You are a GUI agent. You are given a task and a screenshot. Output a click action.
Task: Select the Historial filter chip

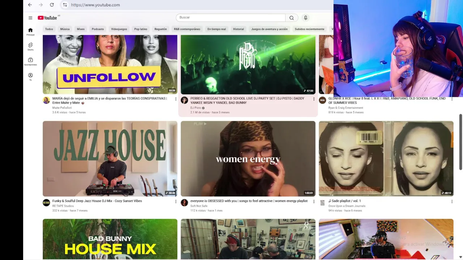[x=238, y=29]
